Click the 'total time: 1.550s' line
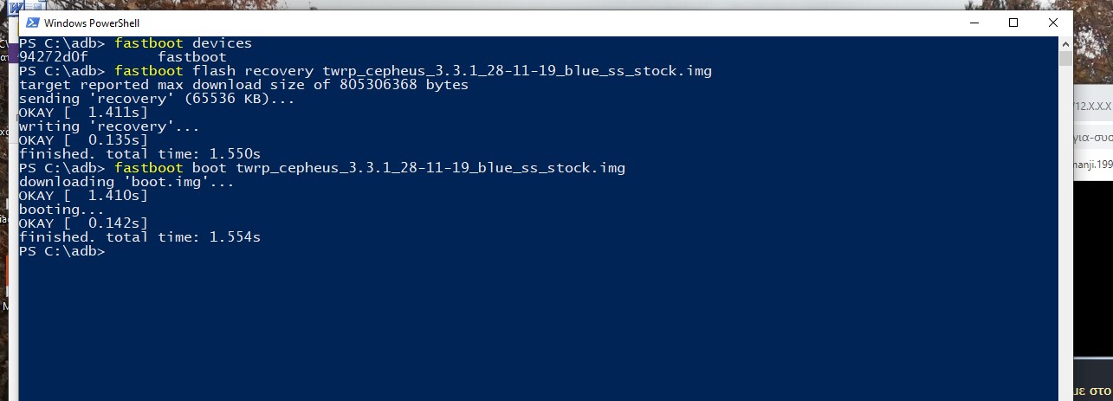 139,154
